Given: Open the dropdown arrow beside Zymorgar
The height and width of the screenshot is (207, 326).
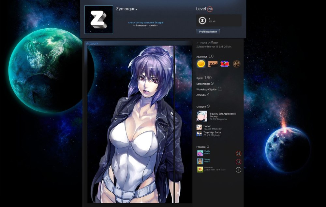Looking at the screenshot, I should coord(136,10).
